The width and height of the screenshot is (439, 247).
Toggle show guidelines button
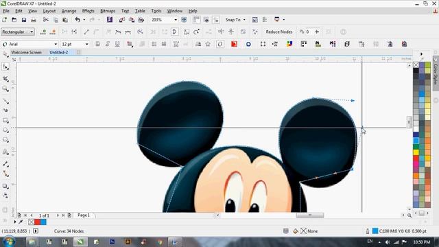(216, 20)
